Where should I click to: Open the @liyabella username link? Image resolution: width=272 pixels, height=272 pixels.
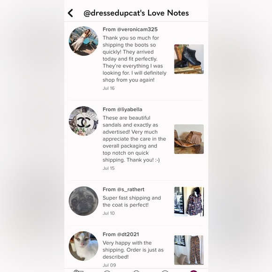click(x=129, y=109)
